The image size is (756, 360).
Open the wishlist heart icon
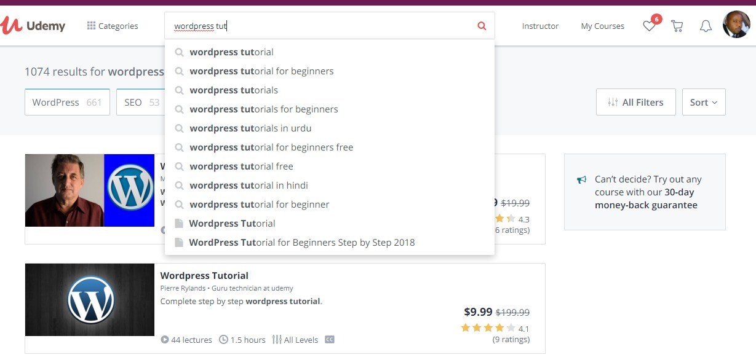(x=649, y=26)
